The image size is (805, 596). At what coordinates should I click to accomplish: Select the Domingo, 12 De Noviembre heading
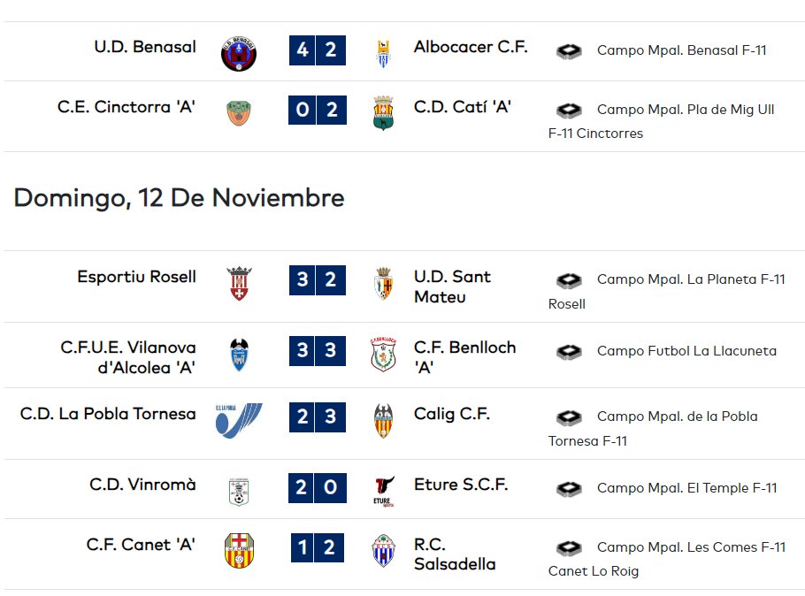pyautogui.click(x=179, y=198)
